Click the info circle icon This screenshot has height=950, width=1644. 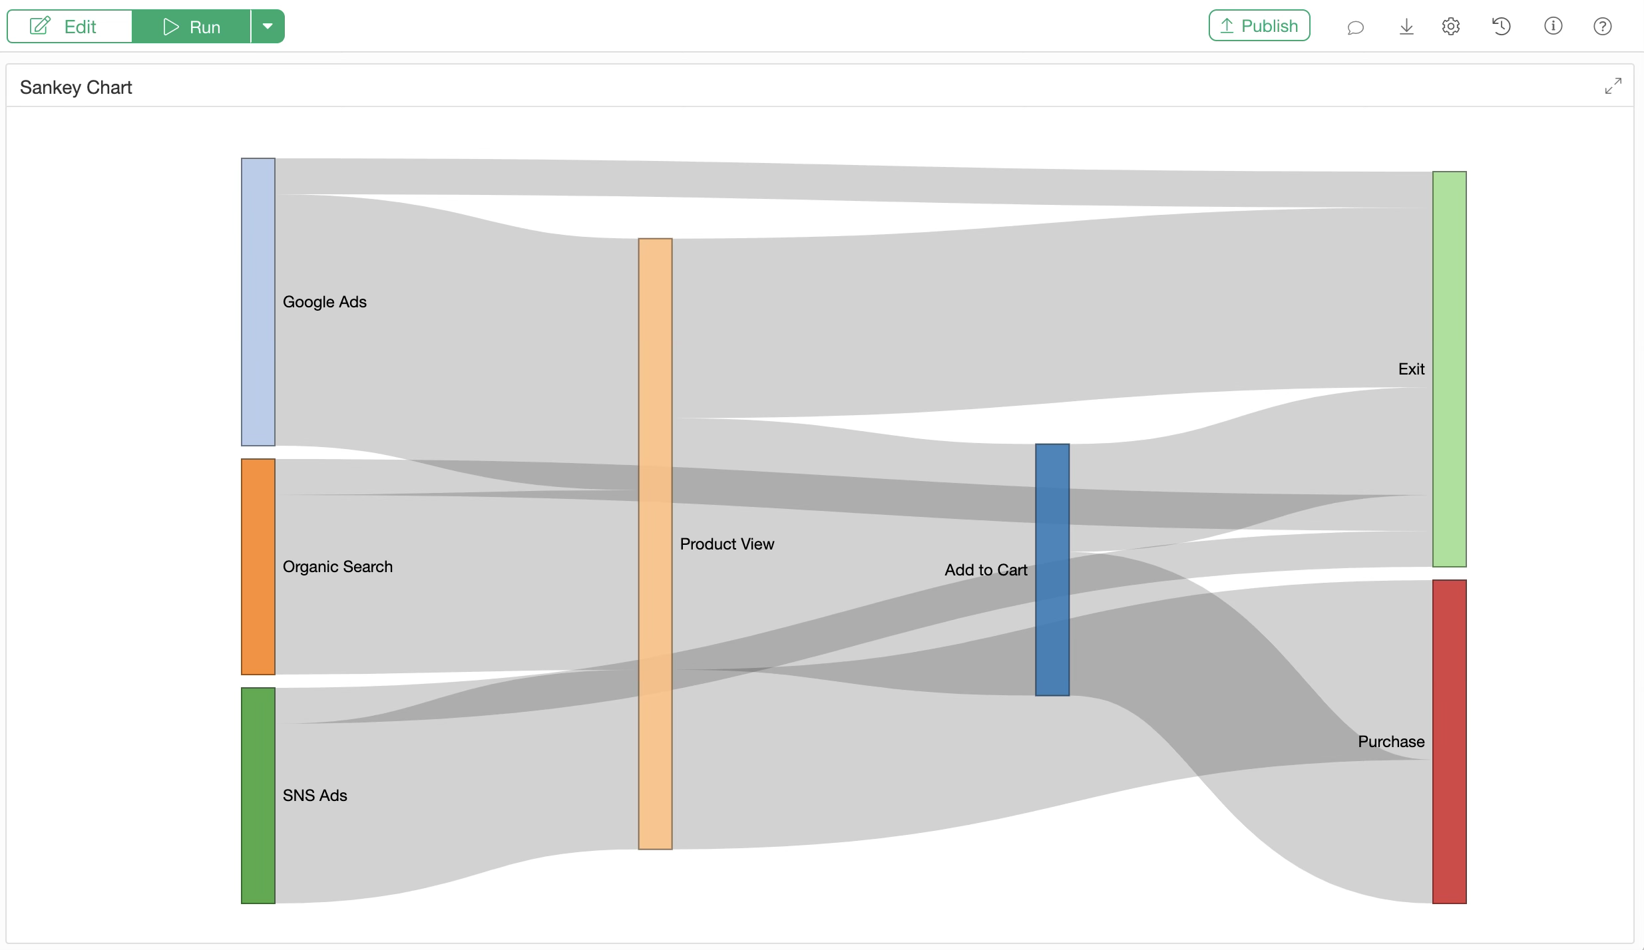pos(1553,27)
